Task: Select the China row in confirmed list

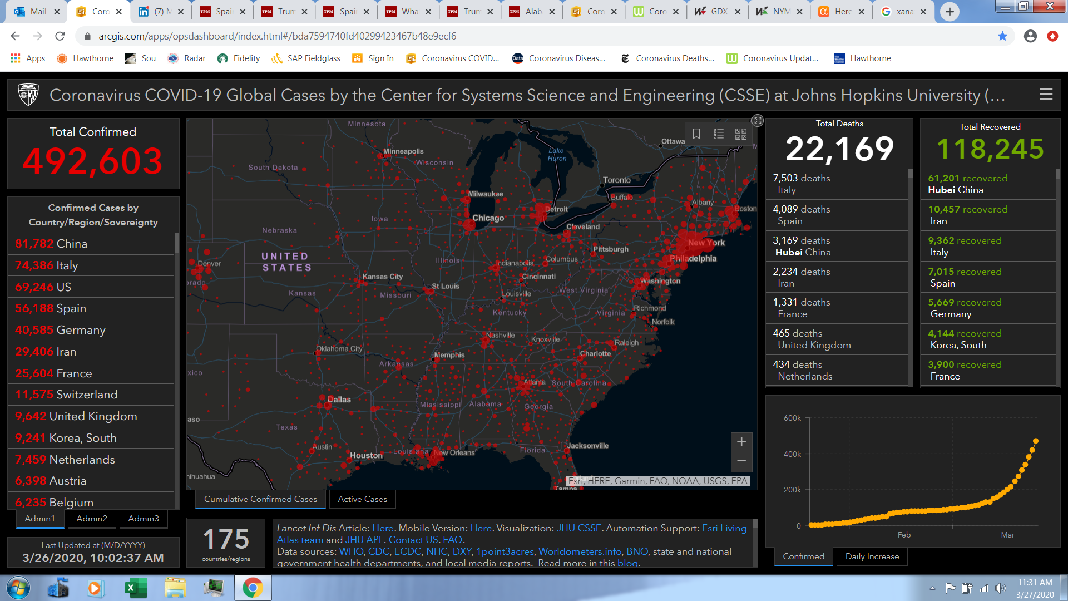Action: tap(91, 244)
